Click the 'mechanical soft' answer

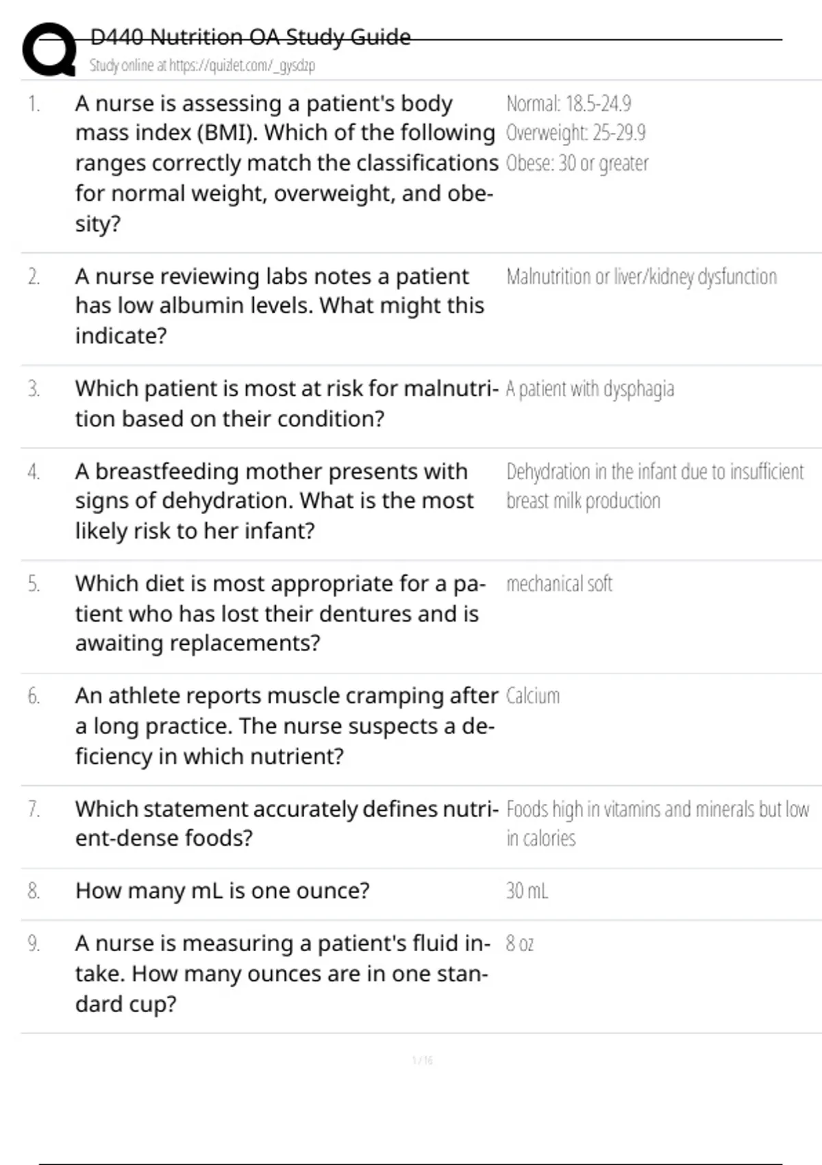tap(559, 584)
